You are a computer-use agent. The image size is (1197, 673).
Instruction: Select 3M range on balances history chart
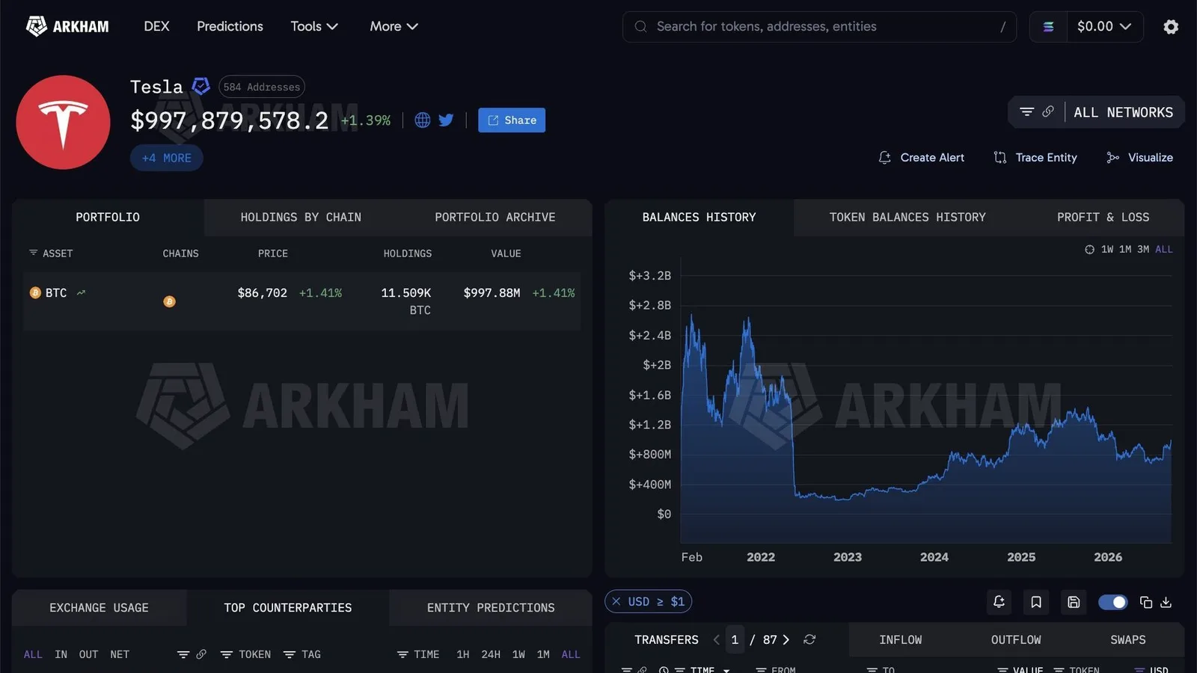point(1143,250)
